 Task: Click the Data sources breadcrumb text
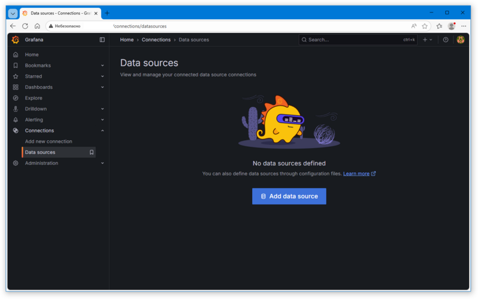[x=194, y=39]
